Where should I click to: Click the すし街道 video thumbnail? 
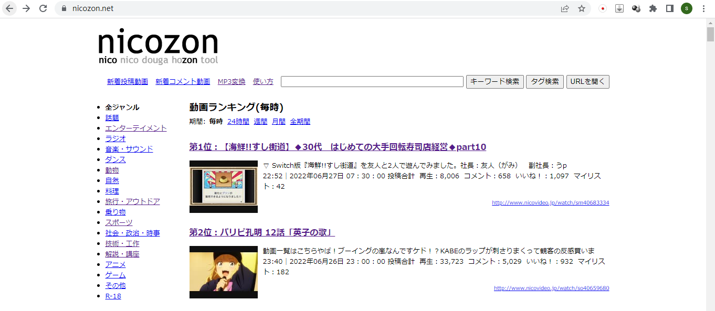(x=224, y=187)
